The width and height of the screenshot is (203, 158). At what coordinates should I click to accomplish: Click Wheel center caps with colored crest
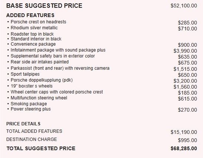pos(57,92)
